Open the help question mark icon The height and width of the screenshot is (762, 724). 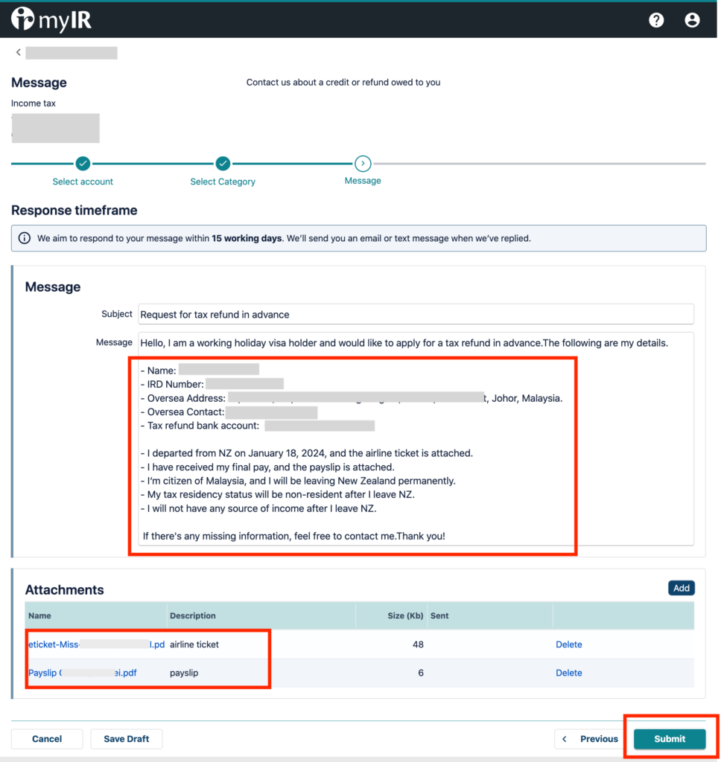[656, 20]
